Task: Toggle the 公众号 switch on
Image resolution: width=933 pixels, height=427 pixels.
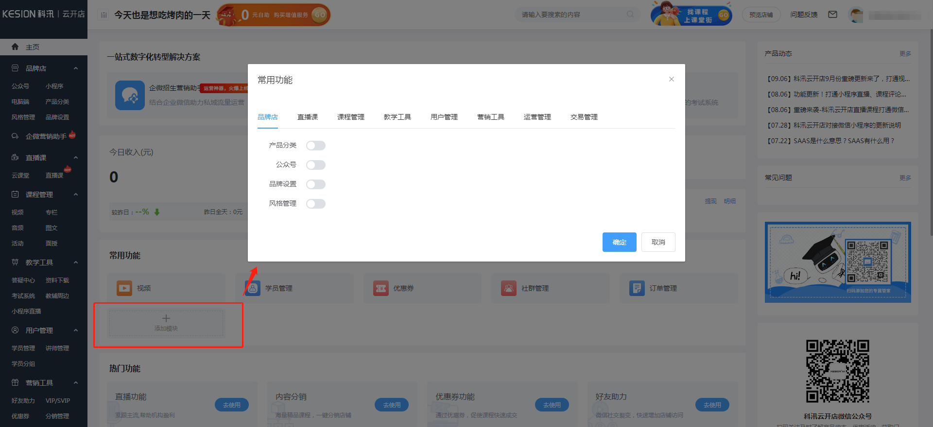Action: [x=316, y=165]
